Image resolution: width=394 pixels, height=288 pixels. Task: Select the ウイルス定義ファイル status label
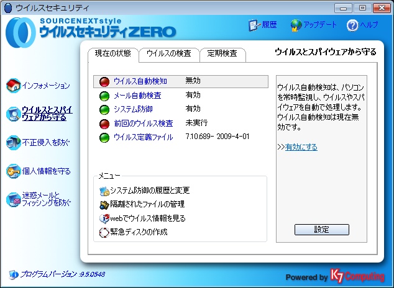[144, 137]
